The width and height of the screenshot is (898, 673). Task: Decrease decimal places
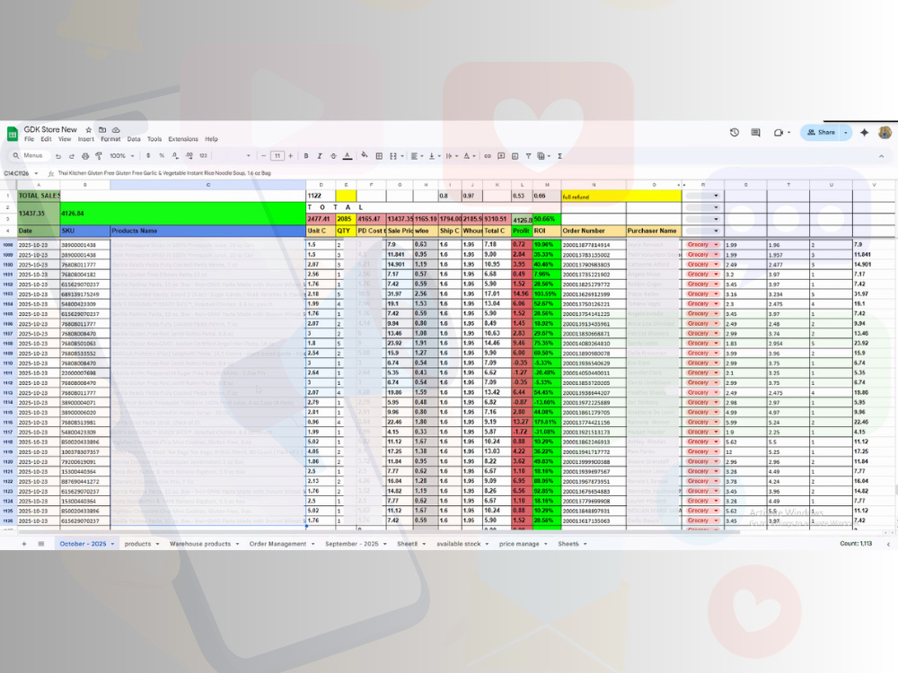tap(175, 155)
